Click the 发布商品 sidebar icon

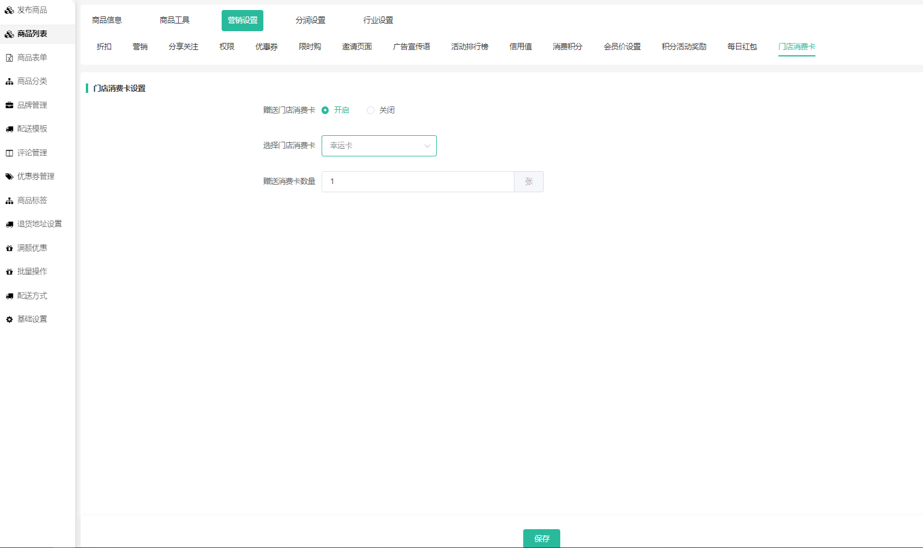pos(9,10)
